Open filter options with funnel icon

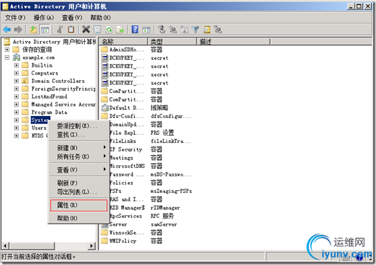(195, 30)
